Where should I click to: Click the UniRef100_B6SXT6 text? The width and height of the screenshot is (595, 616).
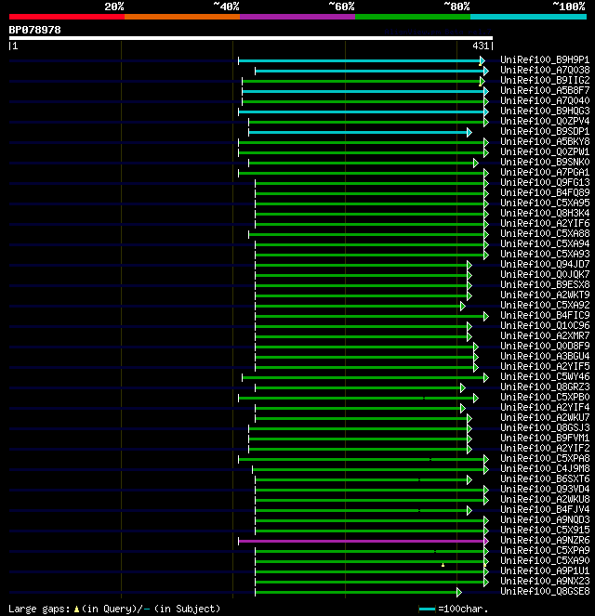pyautogui.click(x=545, y=478)
